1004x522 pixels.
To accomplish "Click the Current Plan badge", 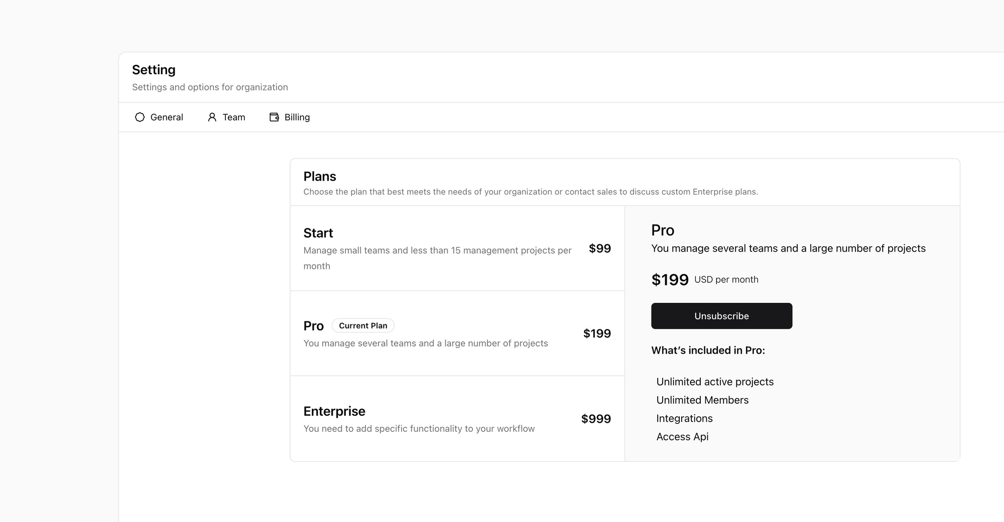I will point(363,325).
